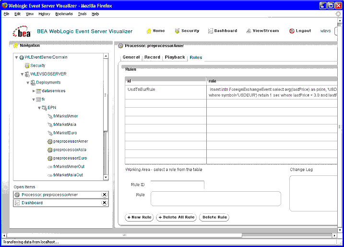Click the Rule ID input field

point(177,185)
